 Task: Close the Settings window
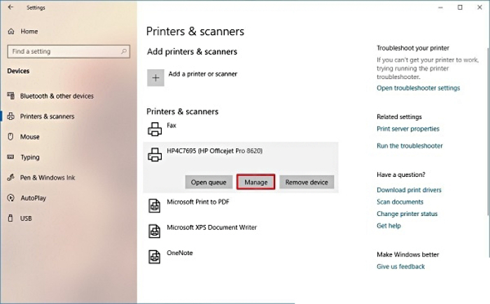pos(479,7)
